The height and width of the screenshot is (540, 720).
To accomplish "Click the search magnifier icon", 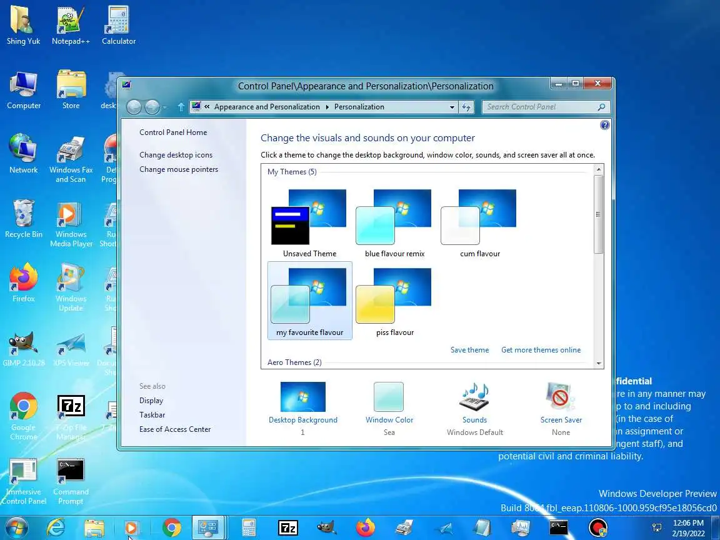I will pos(601,107).
